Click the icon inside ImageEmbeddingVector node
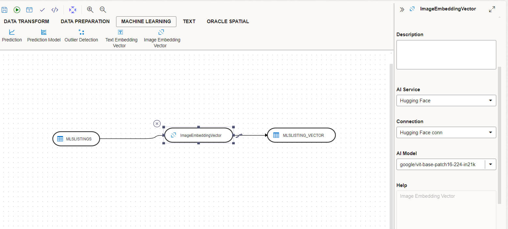This screenshot has height=229, width=508. coord(173,135)
